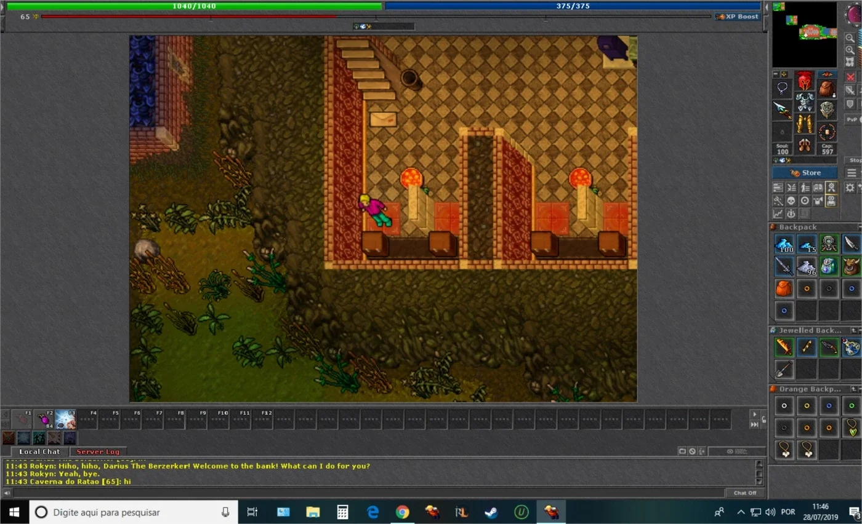Select the shovel in Jewelled Backpack
Viewport: 862px width, 524px height.
point(784,369)
